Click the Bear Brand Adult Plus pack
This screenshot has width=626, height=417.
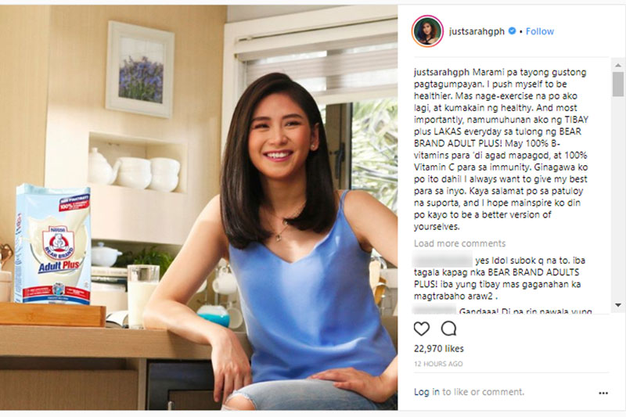(53, 244)
